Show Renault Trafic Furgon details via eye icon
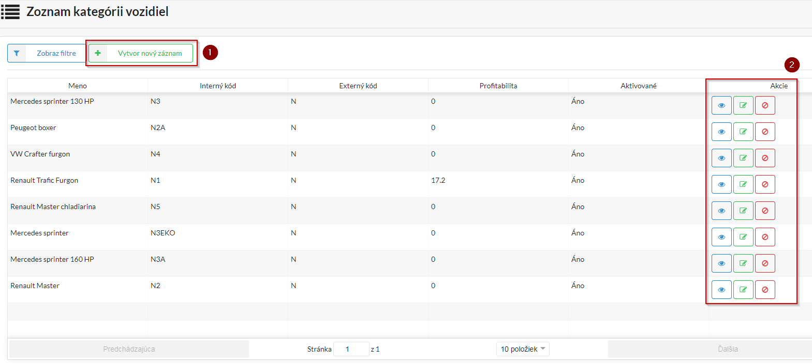Image resolution: width=812 pixels, height=364 pixels. pyautogui.click(x=721, y=184)
